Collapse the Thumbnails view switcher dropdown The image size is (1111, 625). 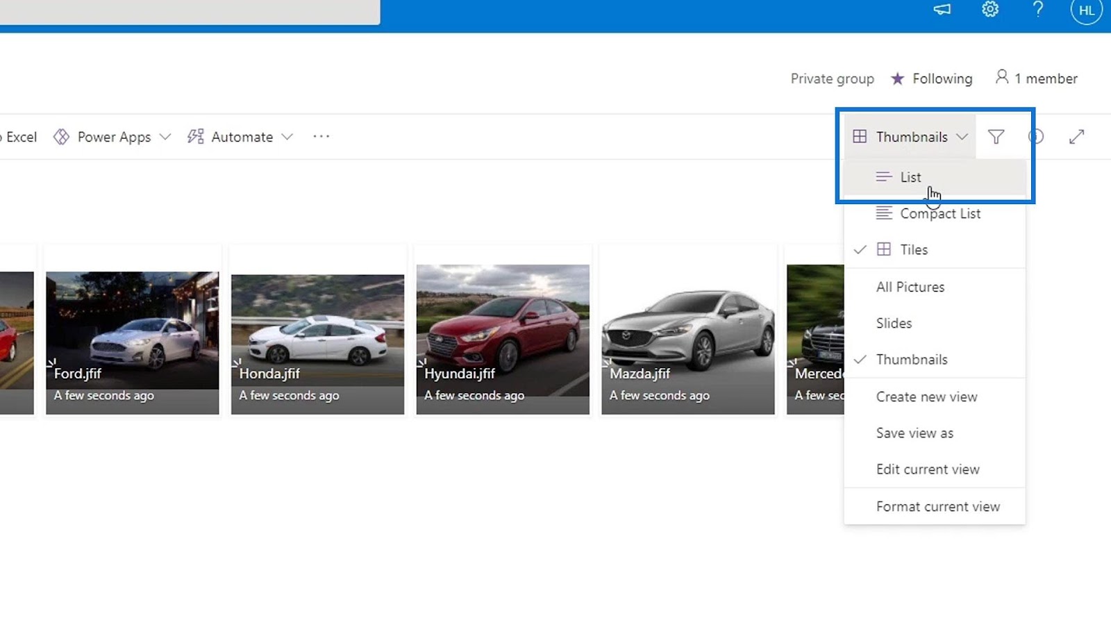tap(910, 137)
